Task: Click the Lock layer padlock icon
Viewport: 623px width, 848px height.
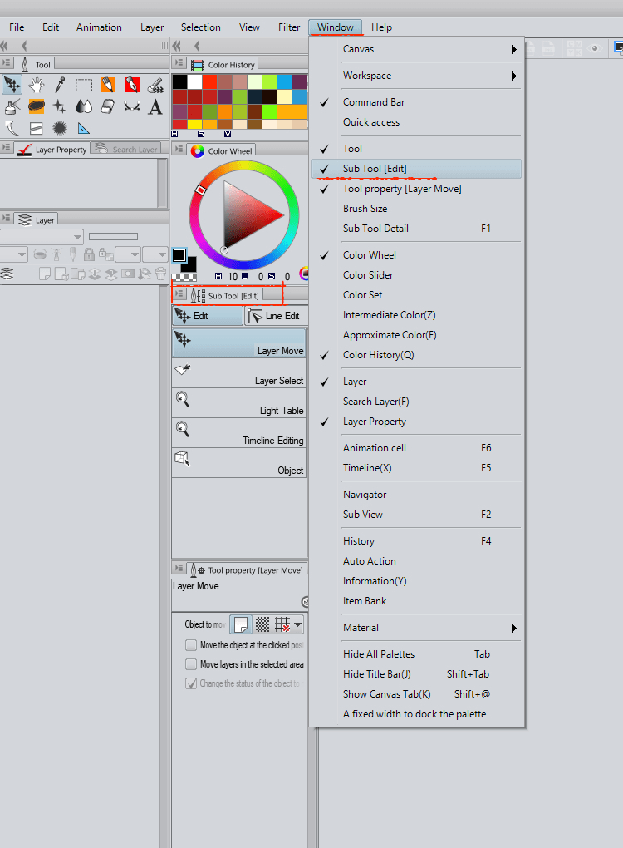Action: point(89,254)
